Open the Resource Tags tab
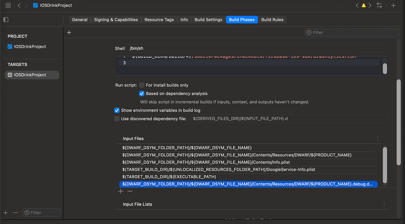The height and width of the screenshot is (224, 405). 159,20
